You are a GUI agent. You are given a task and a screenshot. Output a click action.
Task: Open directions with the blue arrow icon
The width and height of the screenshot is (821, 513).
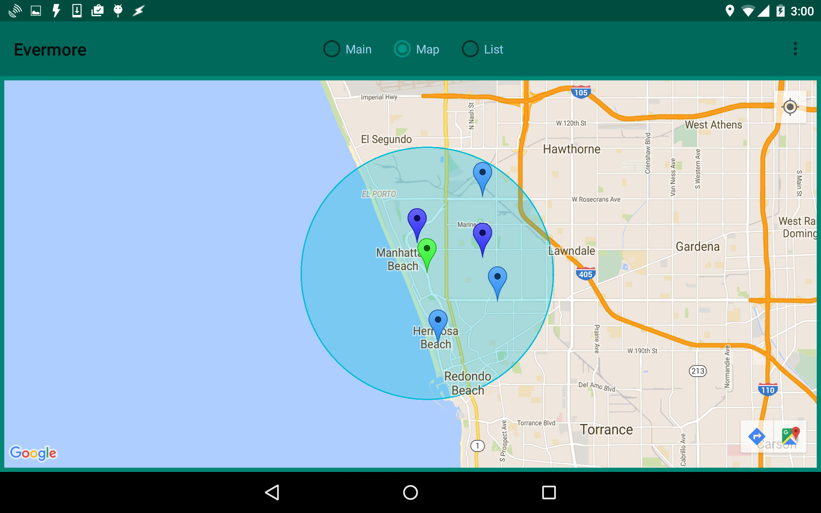coord(756,436)
